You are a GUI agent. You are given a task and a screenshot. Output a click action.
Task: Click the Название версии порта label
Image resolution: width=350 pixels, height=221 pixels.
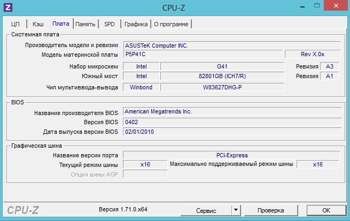[85, 155]
